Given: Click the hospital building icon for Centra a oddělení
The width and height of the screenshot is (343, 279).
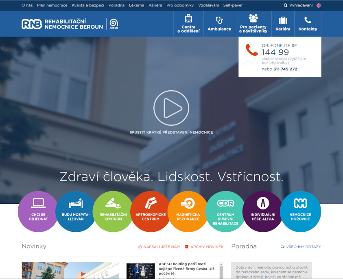Looking at the screenshot, I should tap(188, 18).
